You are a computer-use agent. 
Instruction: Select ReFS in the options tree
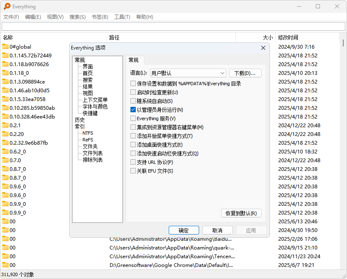(x=88, y=140)
